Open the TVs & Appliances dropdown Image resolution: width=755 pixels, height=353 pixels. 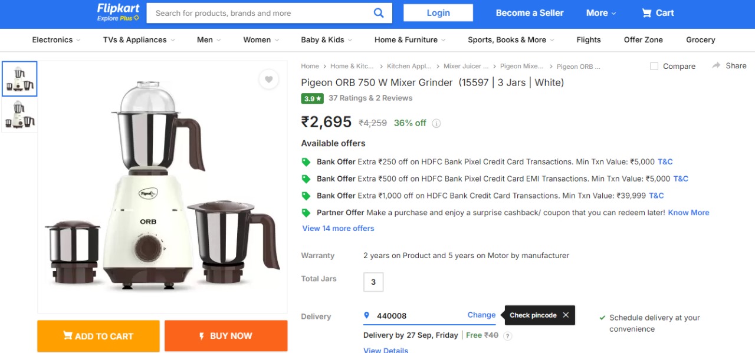139,40
